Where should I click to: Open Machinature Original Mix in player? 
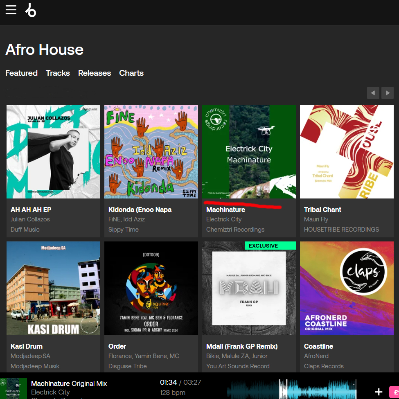tap(69, 383)
